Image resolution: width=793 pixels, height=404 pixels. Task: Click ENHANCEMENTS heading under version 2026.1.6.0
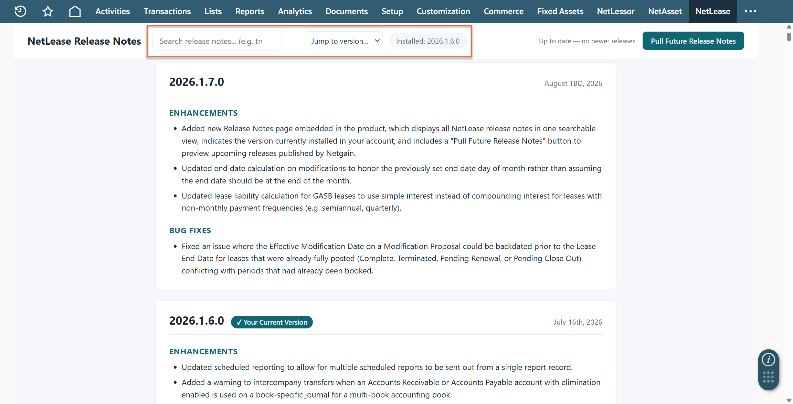click(x=203, y=351)
